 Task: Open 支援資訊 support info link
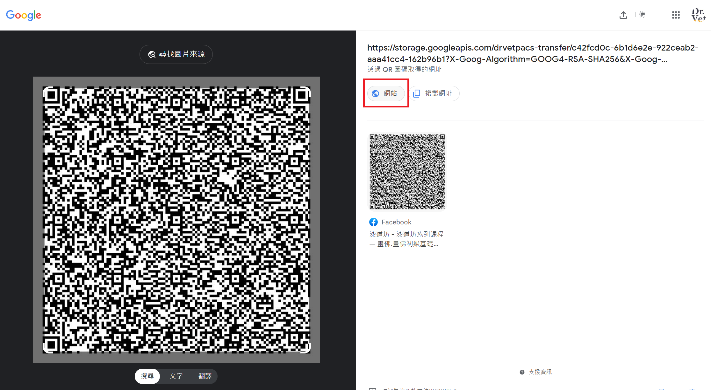coord(540,372)
